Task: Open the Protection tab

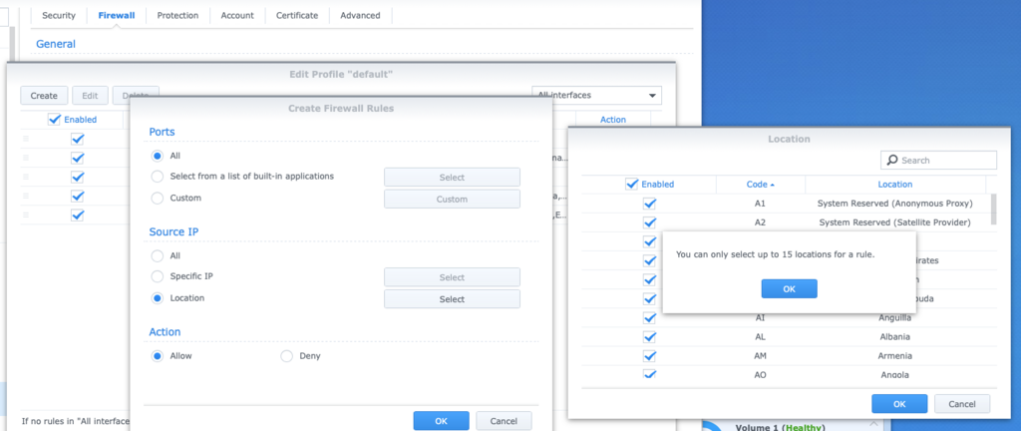Action: tap(177, 15)
